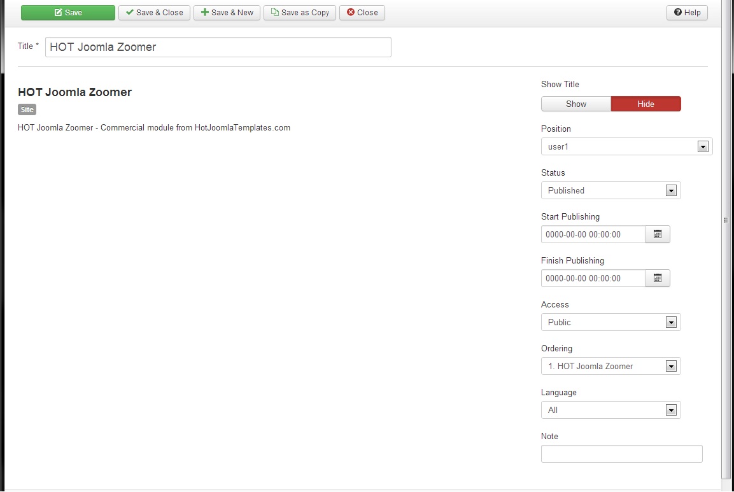Screen dimensions: 734x492
Task: Click the Language label
Action: point(559,393)
